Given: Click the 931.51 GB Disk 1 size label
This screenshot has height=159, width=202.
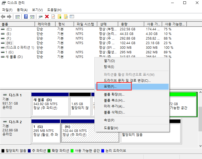Looking at the screenshot, I should click(x=10, y=103).
